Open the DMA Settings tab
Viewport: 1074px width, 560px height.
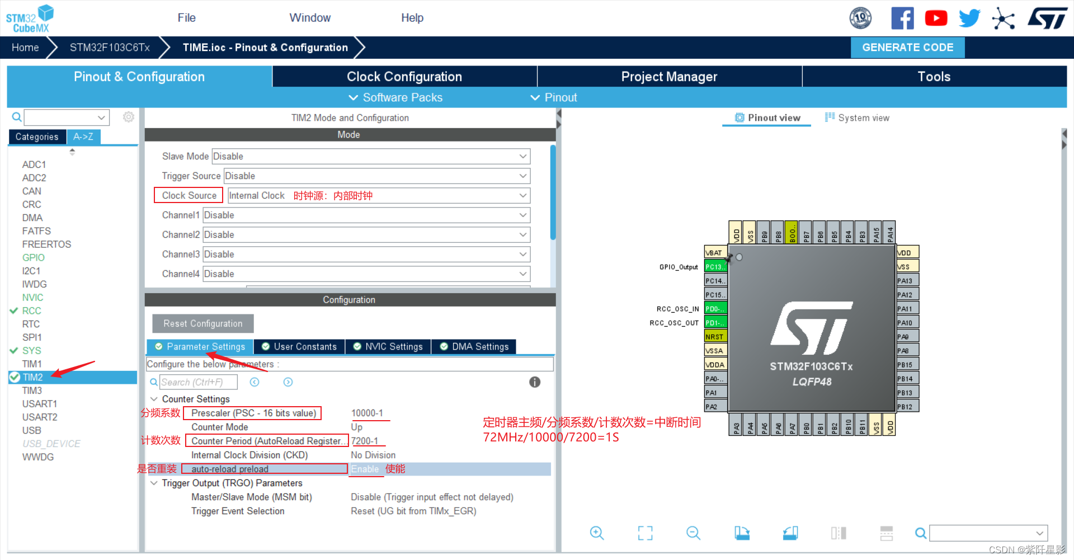[474, 347]
